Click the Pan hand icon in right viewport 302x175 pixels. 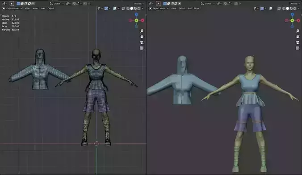[x=298, y=37]
